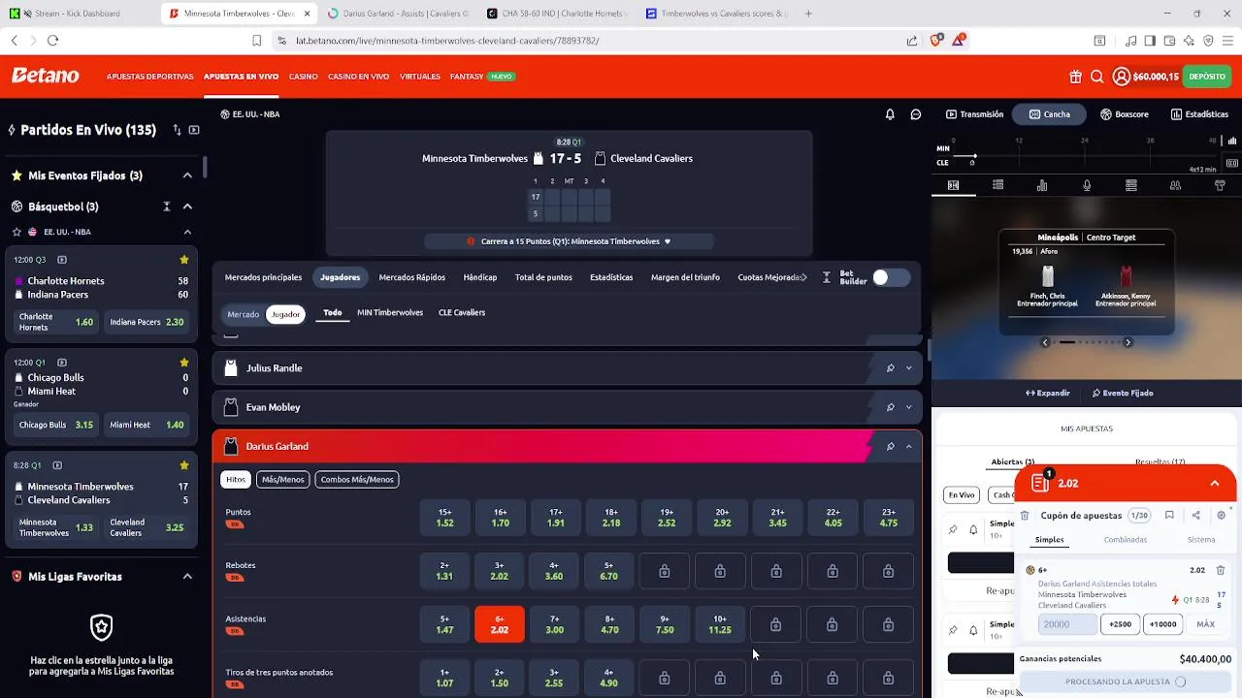Select Rebotes 4+ odds 3.60
1242x698 pixels.
tap(555, 571)
